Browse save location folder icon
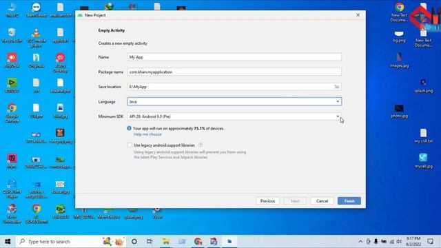The image size is (441, 248). 337,87
